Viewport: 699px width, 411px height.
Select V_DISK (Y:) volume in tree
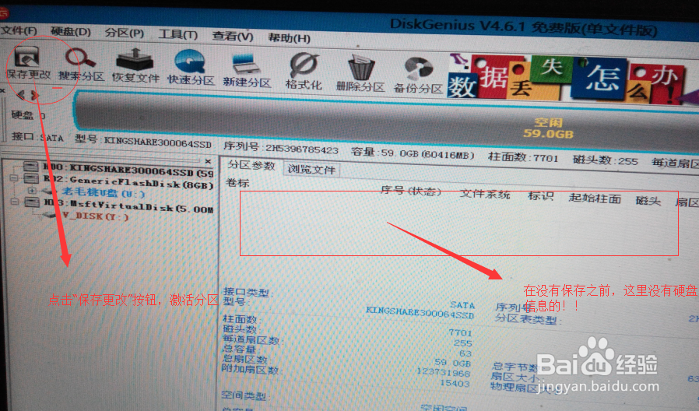click(96, 216)
